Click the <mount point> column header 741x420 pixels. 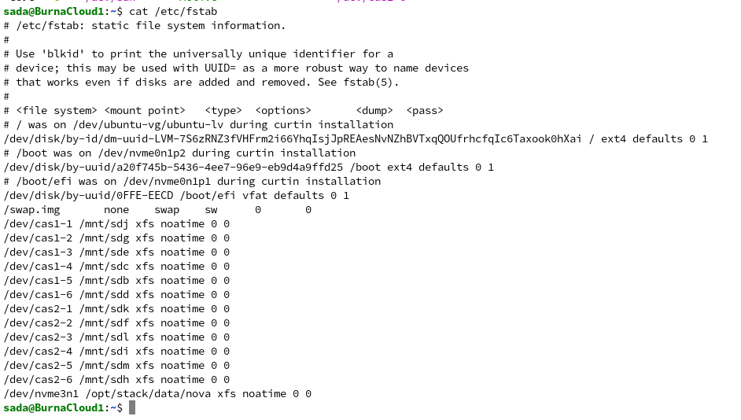click(x=145, y=111)
